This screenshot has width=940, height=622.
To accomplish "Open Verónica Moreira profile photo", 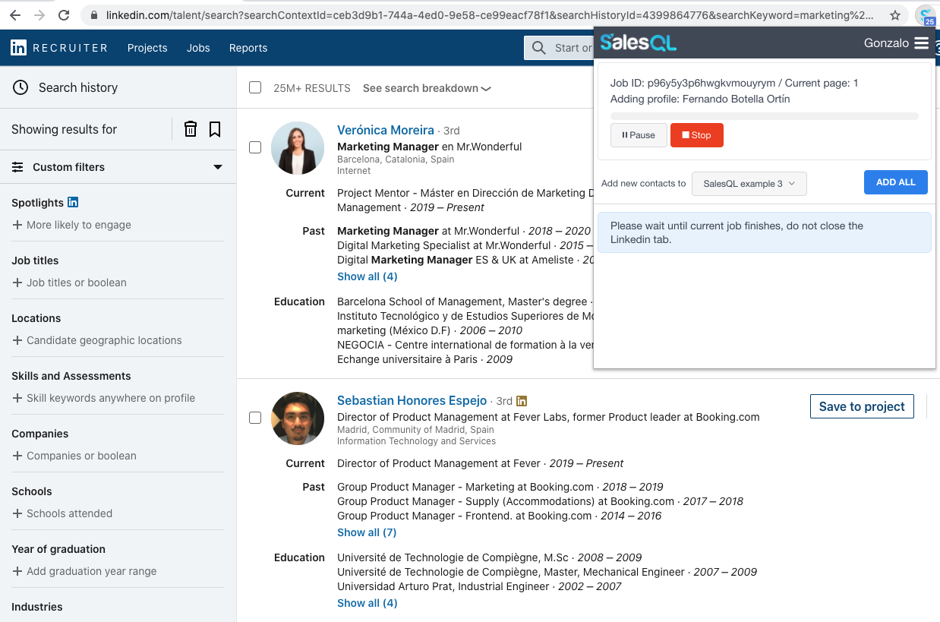I will point(298,148).
